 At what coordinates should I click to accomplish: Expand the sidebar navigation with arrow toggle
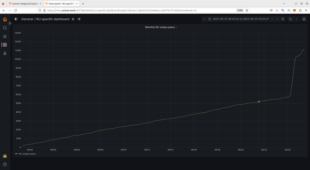[10, 24]
